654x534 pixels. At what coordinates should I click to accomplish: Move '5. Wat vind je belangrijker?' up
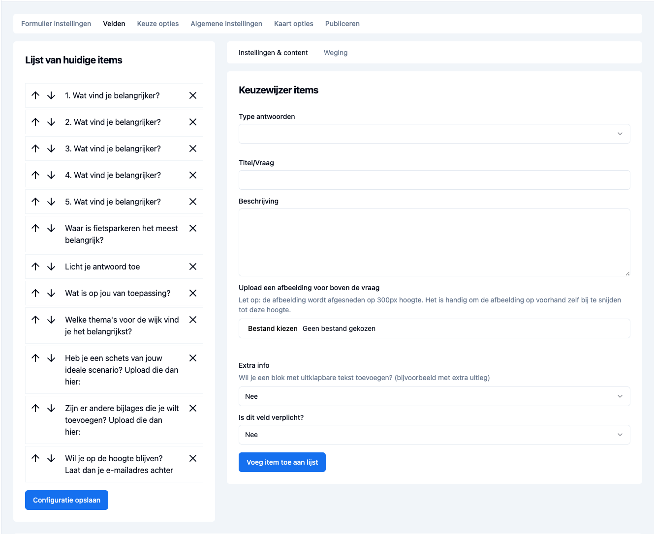35,202
